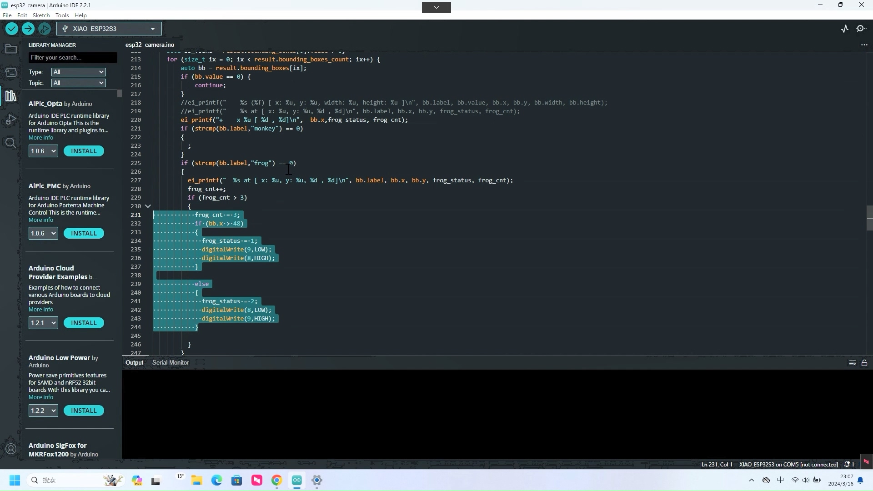Click the Verify sketch checkmark button

(x=12, y=29)
